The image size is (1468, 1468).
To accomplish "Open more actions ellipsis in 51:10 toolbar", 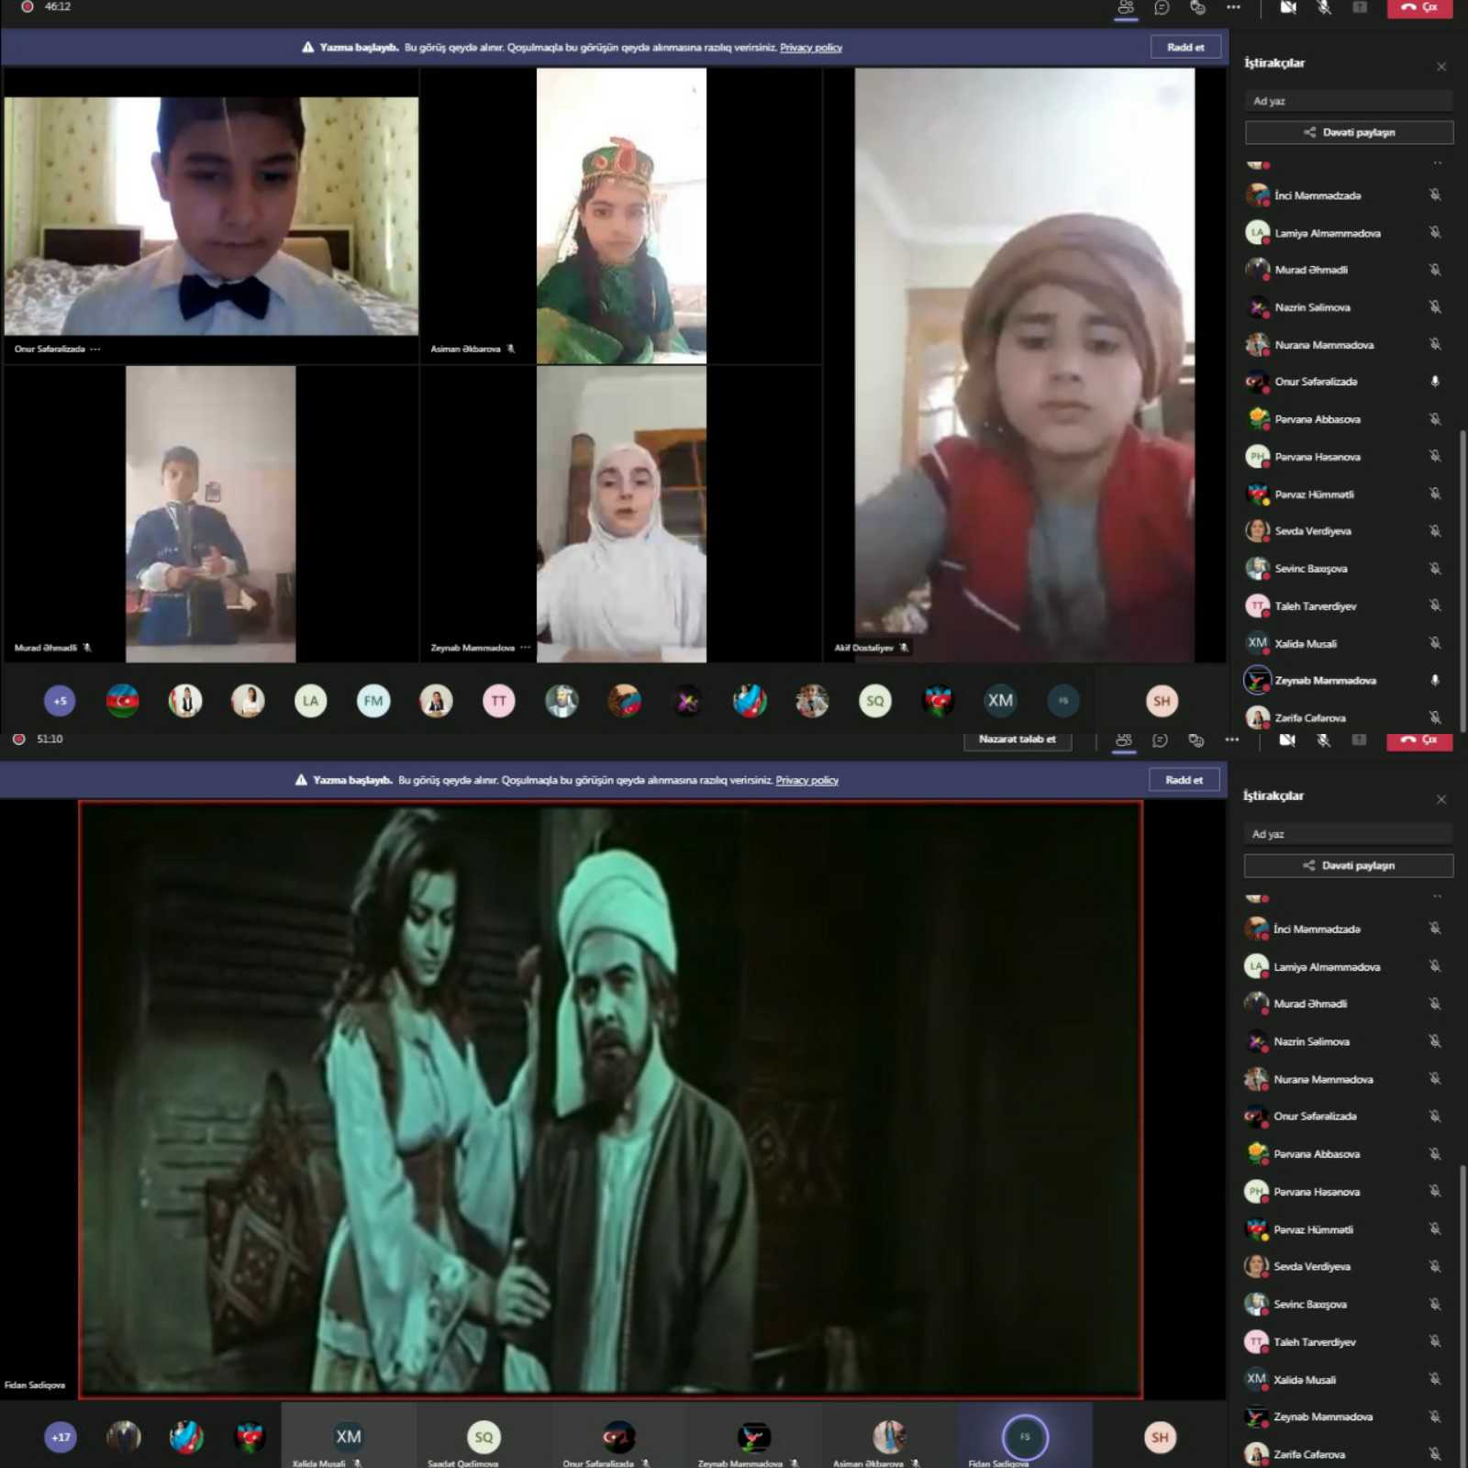I will pyautogui.click(x=1231, y=740).
